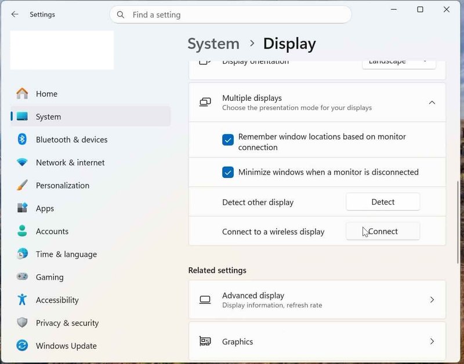Click the Home house icon
The image size is (464, 364).
pyautogui.click(x=22, y=93)
